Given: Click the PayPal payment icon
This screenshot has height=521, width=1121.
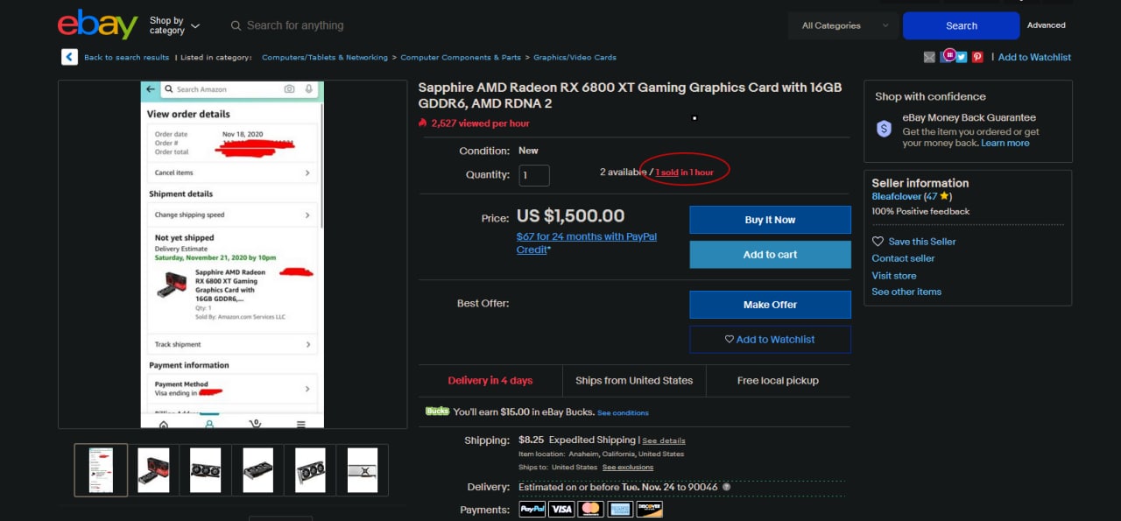Looking at the screenshot, I should [x=532, y=509].
